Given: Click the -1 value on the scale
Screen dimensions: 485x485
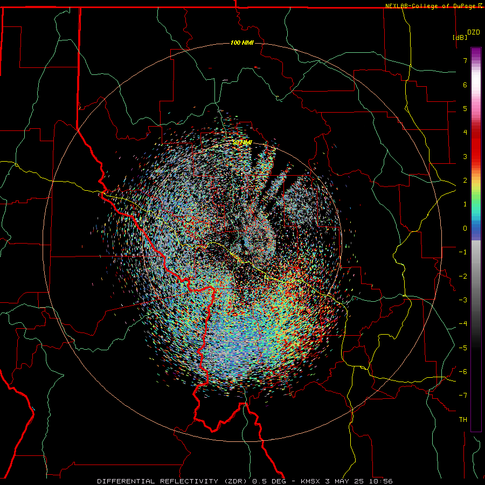Looking at the screenshot, I should 463,252.
